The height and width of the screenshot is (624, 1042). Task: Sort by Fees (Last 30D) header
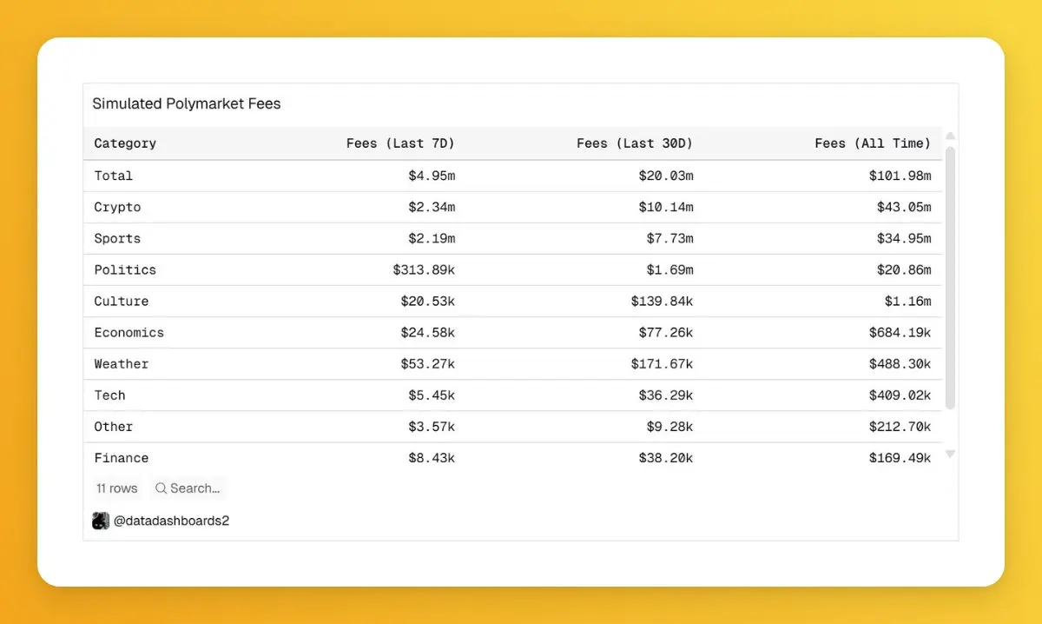(635, 143)
